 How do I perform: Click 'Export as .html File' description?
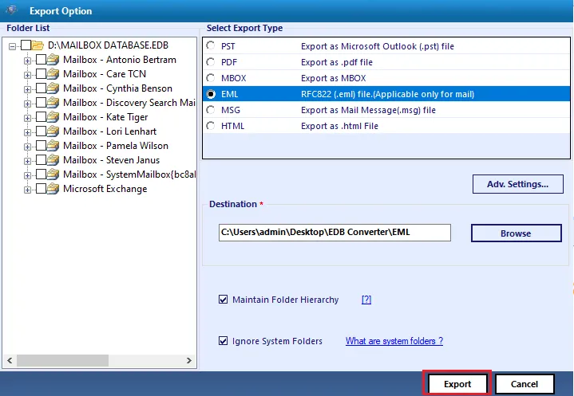click(340, 126)
